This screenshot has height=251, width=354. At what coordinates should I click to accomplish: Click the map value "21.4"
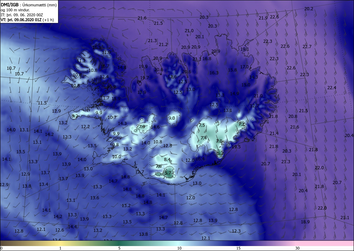tap(274, 133)
